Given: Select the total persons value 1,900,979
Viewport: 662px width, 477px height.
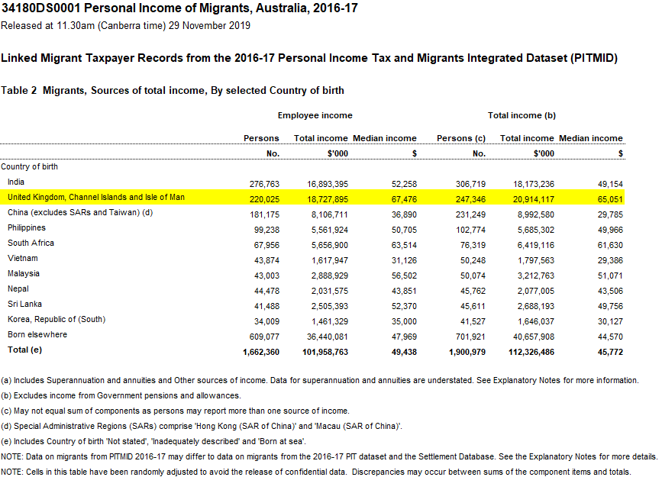Looking at the screenshot, I should pyautogui.click(x=467, y=352).
